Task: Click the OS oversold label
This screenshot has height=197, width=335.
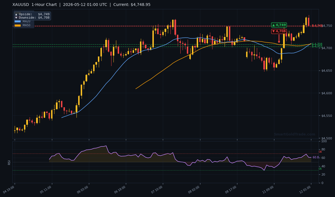Action: [320, 169]
